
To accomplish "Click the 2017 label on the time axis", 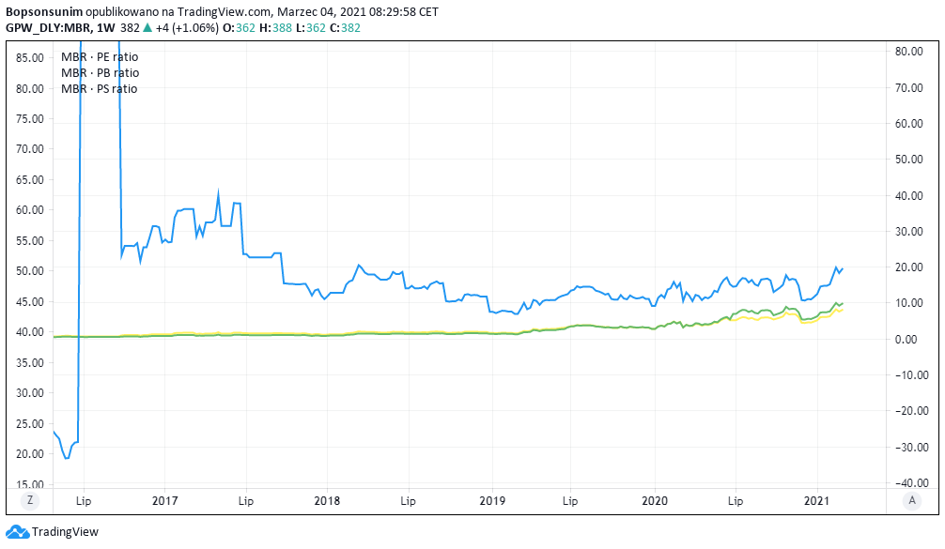I will tap(164, 501).
